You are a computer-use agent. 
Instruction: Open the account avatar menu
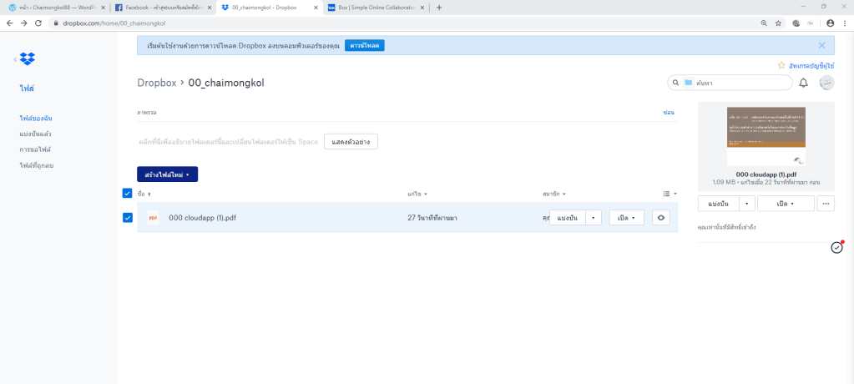pyautogui.click(x=826, y=83)
